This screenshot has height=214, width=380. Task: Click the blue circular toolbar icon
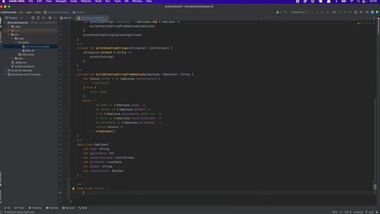pos(372,12)
